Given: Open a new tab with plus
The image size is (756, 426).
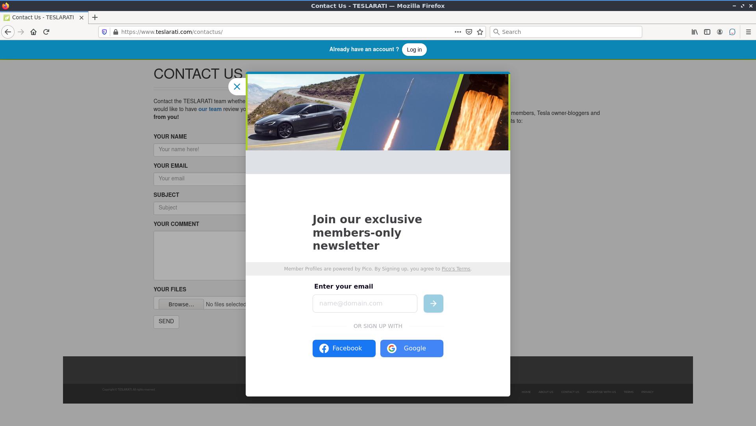Looking at the screenshot, I should (95, 17).
